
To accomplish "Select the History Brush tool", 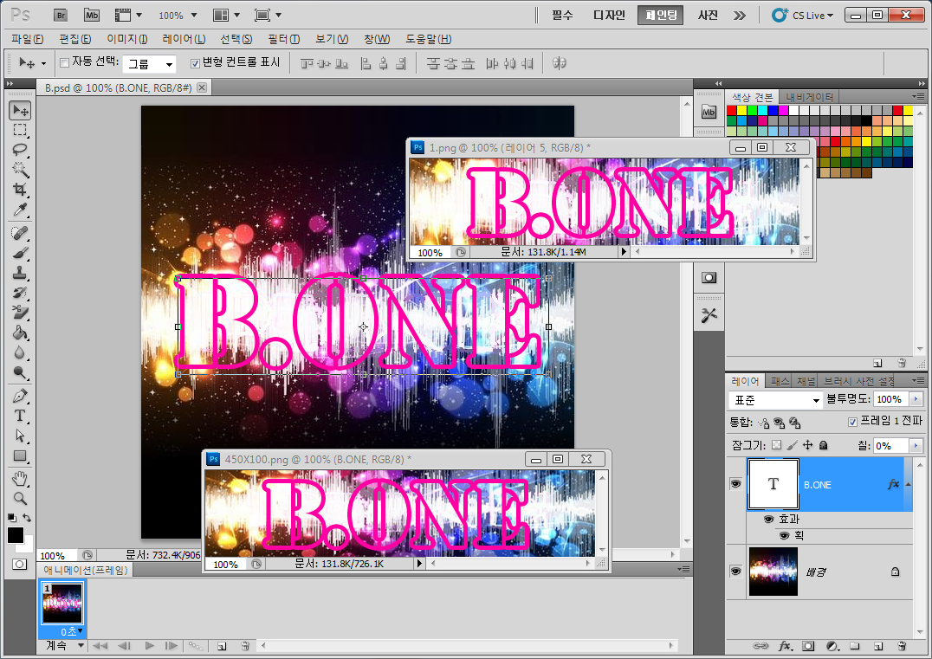I will click(20, 293).
